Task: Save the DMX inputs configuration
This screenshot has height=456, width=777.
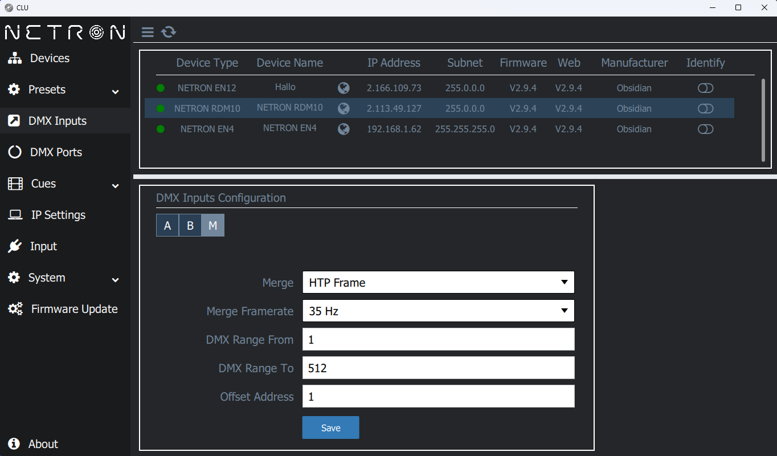Action: tap(330, 427)
